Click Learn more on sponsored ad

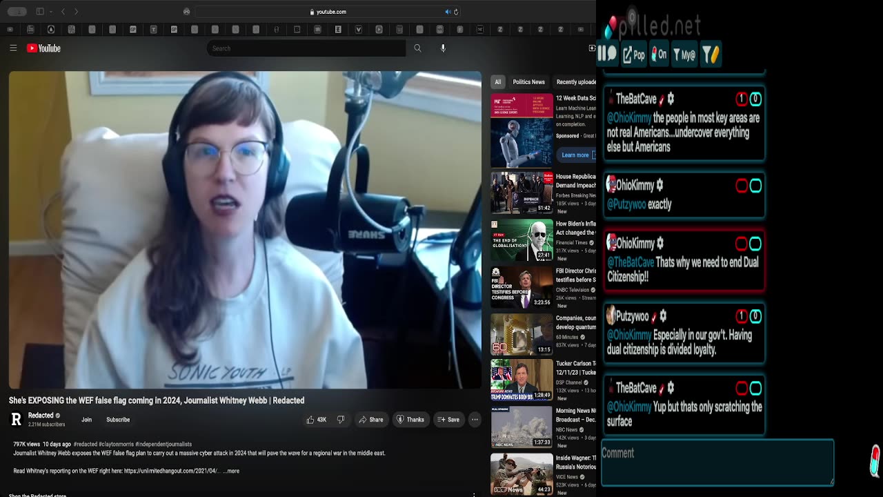(x=575, y=155)
